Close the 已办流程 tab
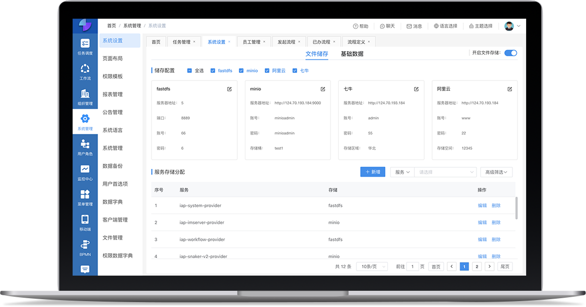Image resolution: width=586 pixels, height=307 pixels. (x=334, y=42)
